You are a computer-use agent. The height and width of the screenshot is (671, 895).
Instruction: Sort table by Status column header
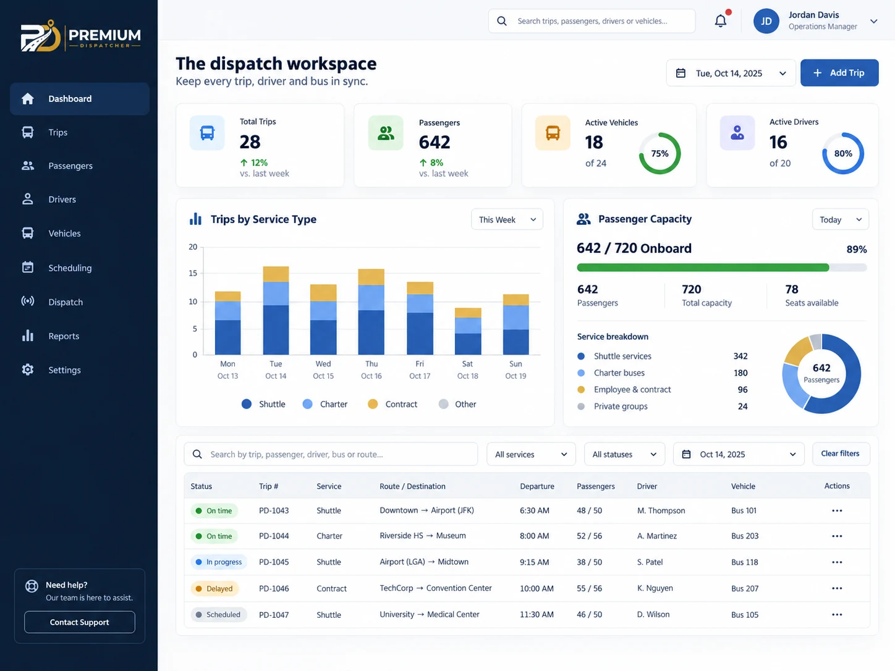pos(201,486)
